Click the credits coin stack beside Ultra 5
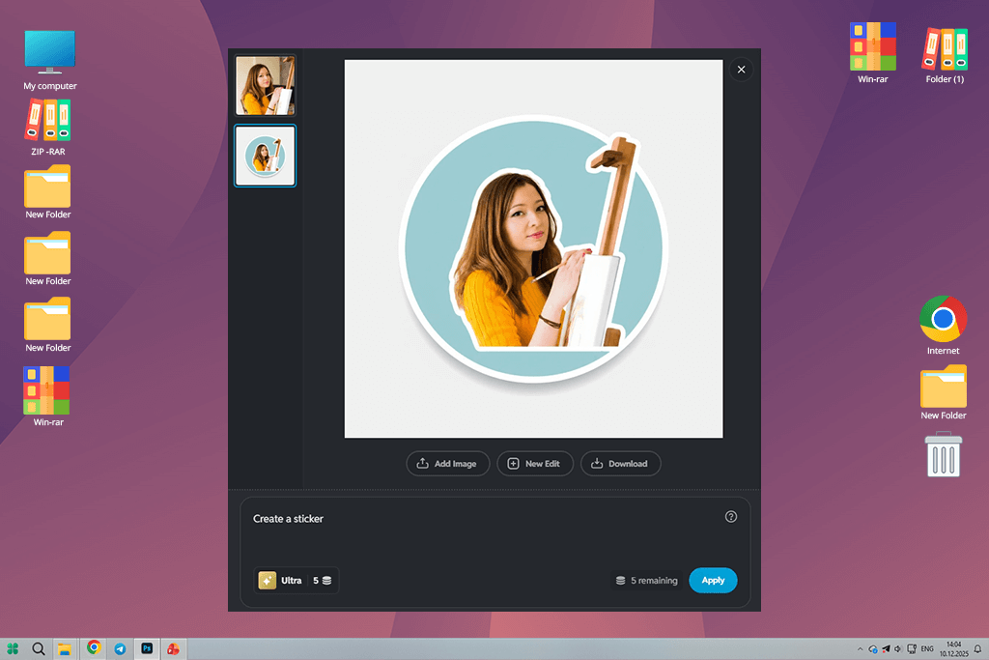The width and height of the screenshot is (989, 660). 326,581
